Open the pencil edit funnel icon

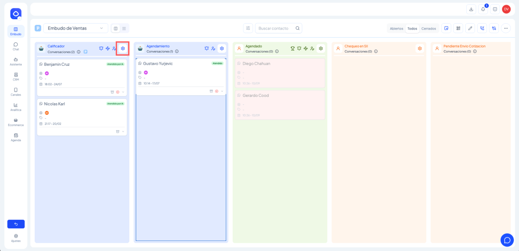pyautogui.click(x=470, y=28)
